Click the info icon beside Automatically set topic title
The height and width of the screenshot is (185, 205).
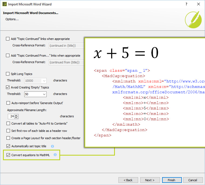53,146
